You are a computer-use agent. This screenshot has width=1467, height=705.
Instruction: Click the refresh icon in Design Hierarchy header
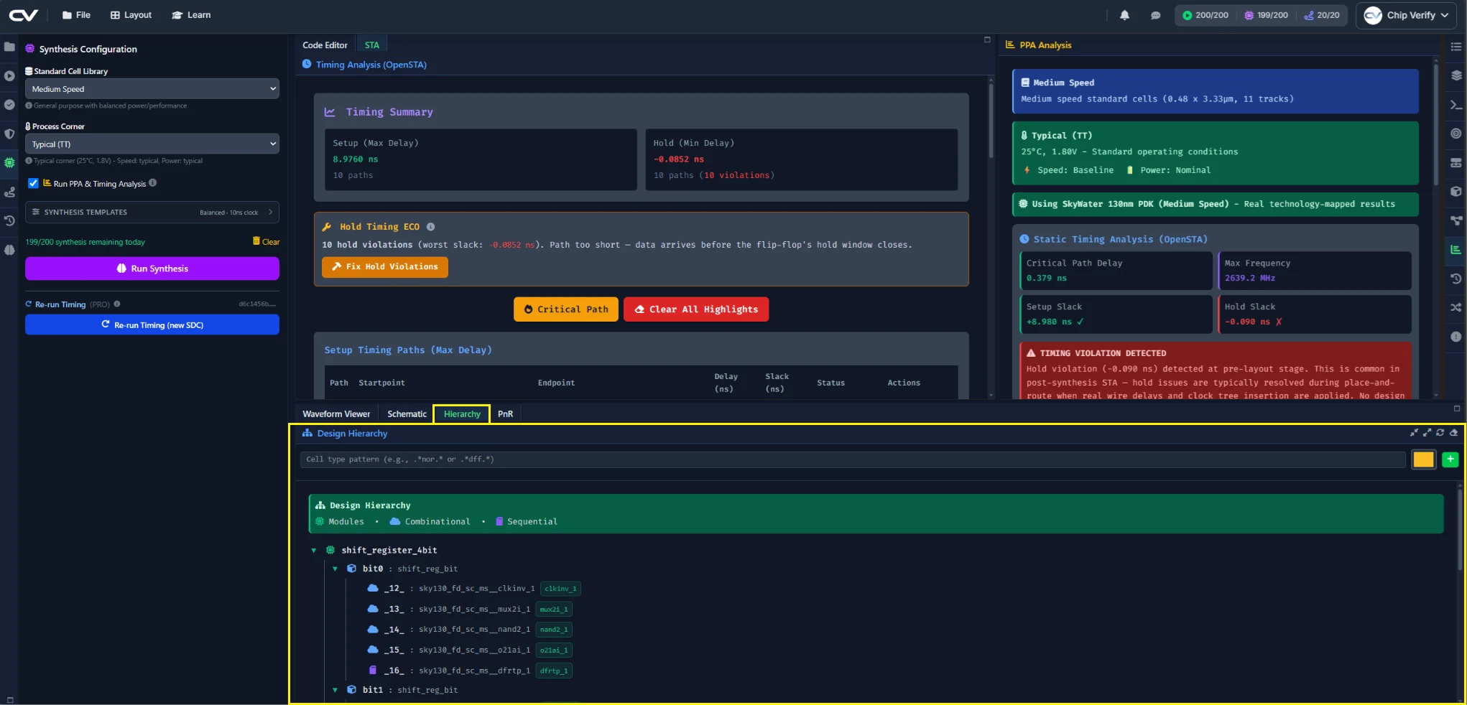coord(1440,433)
